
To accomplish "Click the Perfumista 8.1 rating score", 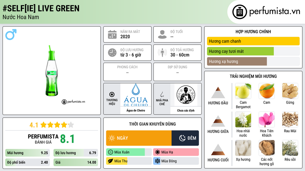I will [67, 139].
